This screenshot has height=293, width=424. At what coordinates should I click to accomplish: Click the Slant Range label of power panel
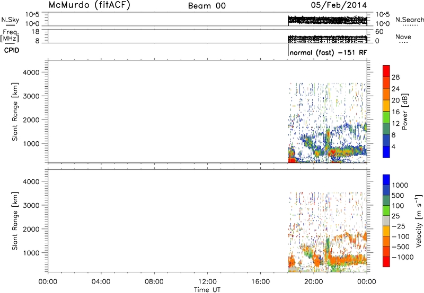click(15, 112)
